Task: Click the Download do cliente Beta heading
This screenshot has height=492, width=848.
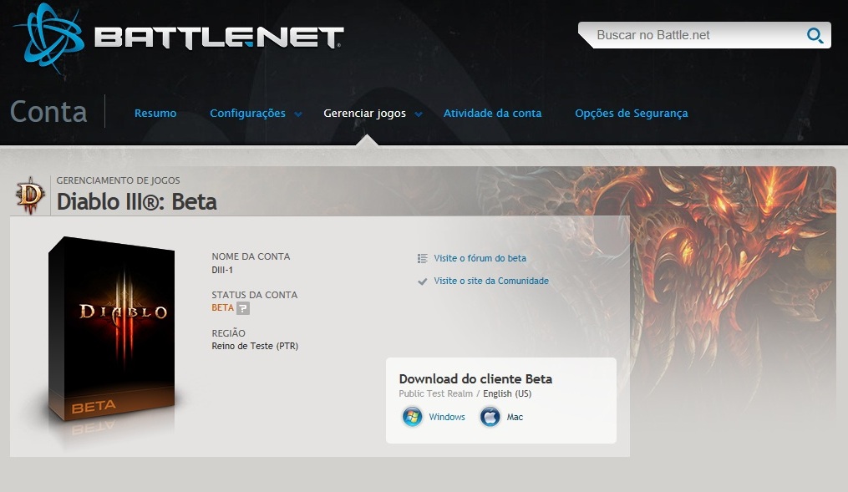Action: [x=475, y=379]
